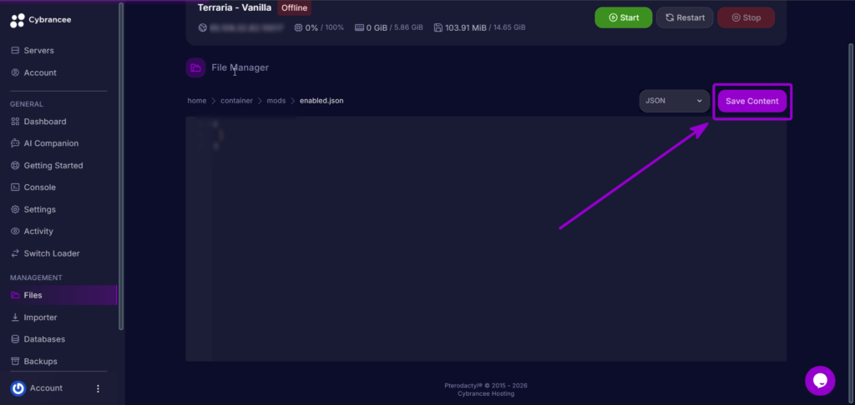Click the Files folder icon in sidebar
Image resolution: width=855 pixels, height=405 pixels.
click(15, 295)
